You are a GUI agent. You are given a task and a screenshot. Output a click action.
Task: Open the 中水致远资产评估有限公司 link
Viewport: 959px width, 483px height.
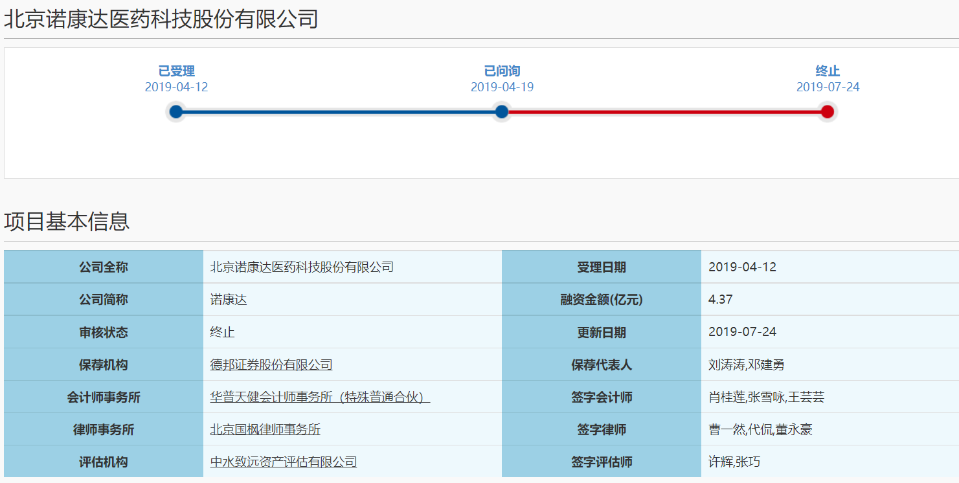(284, 462)
